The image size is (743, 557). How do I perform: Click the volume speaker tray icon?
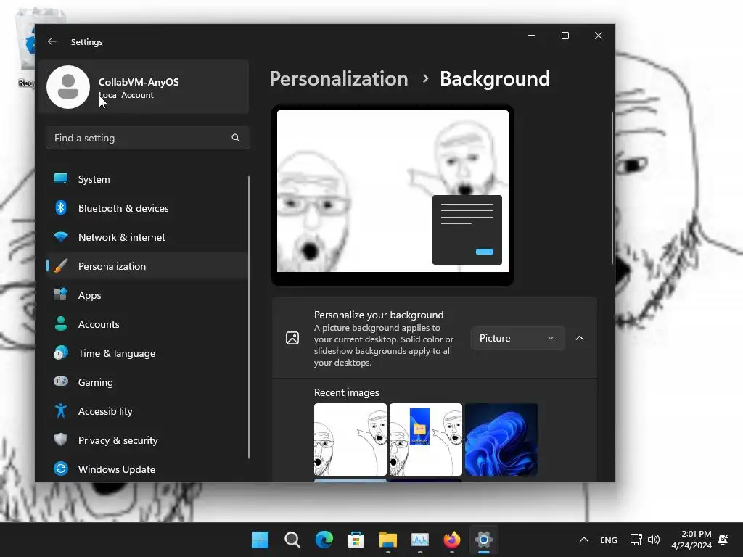654,540
